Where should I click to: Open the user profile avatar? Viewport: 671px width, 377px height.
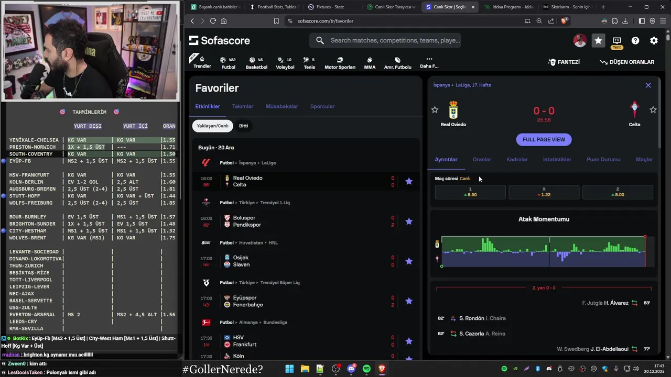(x=580, y=40)
